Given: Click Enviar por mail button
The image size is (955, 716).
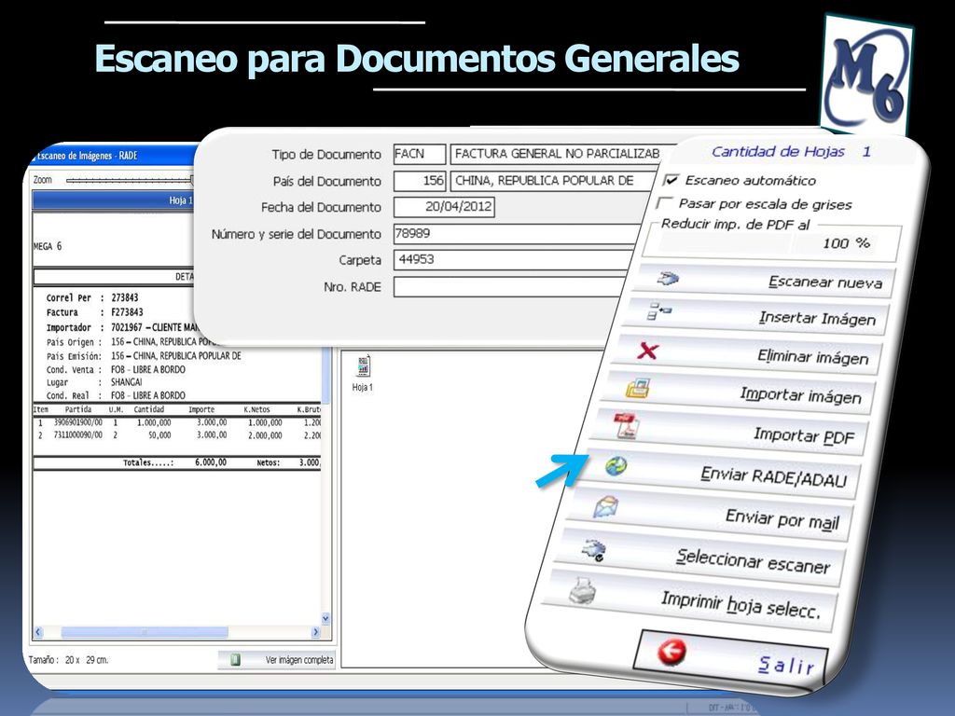Looking at the screenshot, I should click(709, 516).
